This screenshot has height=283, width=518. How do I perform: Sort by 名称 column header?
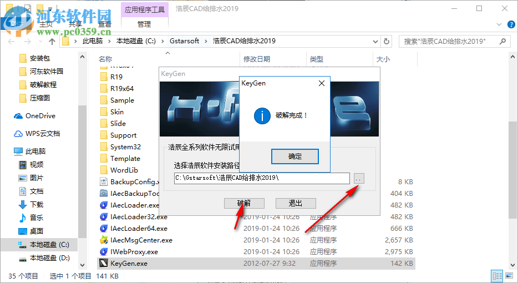coord(105,59)
